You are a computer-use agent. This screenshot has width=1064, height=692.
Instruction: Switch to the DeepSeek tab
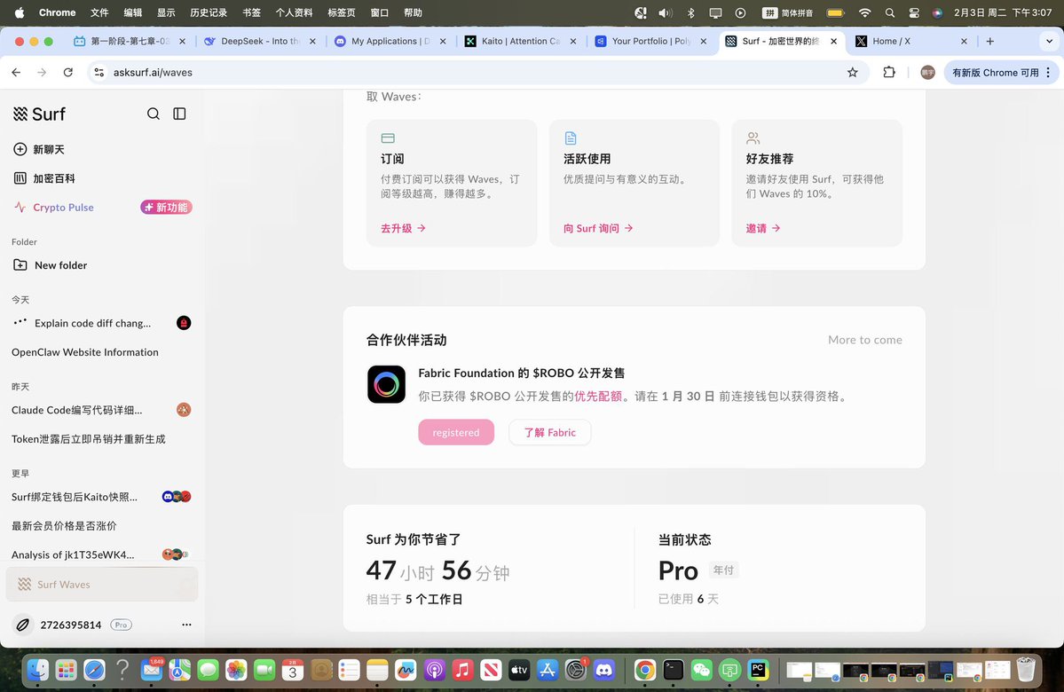click(261, 42)
